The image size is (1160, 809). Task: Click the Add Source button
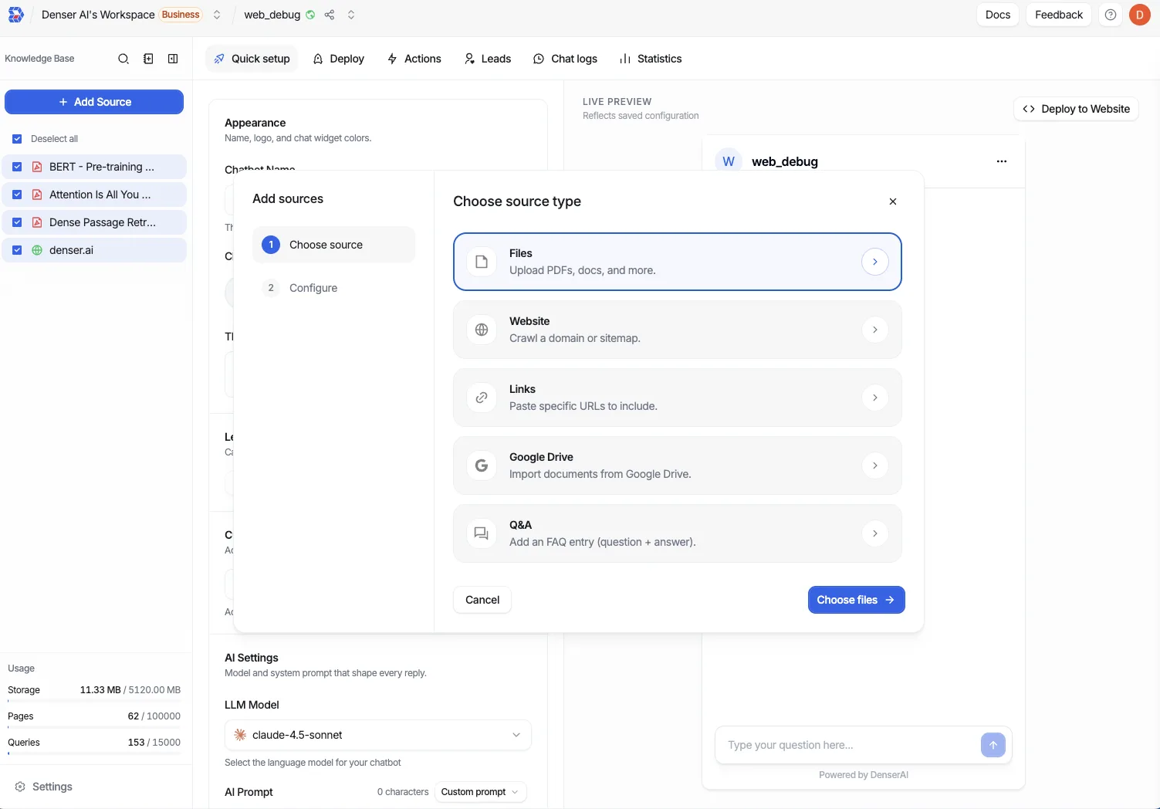tap(94, 102)
